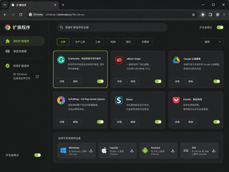229x172 pixels.
Task: Open 详情 for GoFullPage
Action: [62, 122]
